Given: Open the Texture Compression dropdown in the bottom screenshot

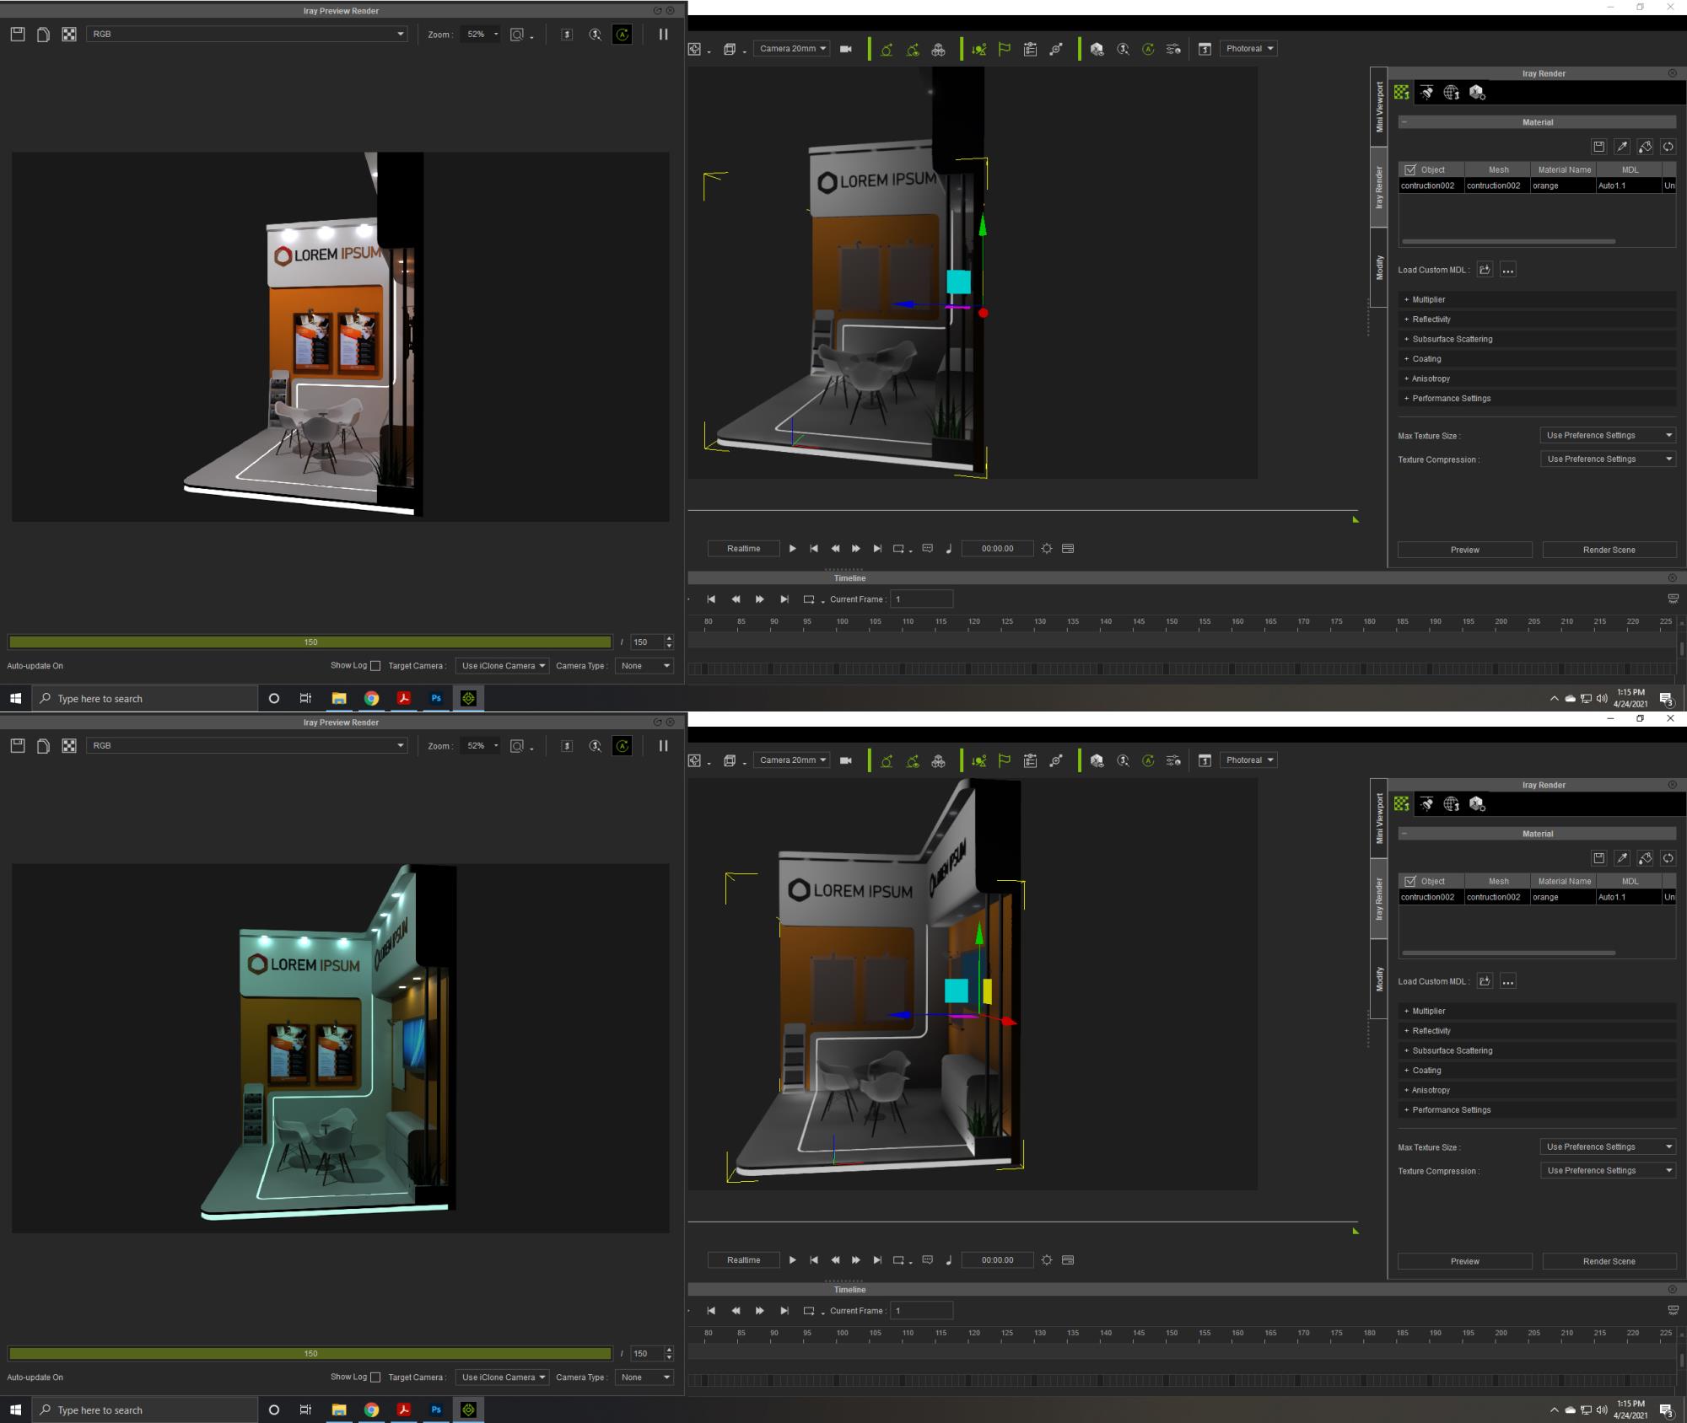Looking at the screenshot, I should tap(1608, 1171).
